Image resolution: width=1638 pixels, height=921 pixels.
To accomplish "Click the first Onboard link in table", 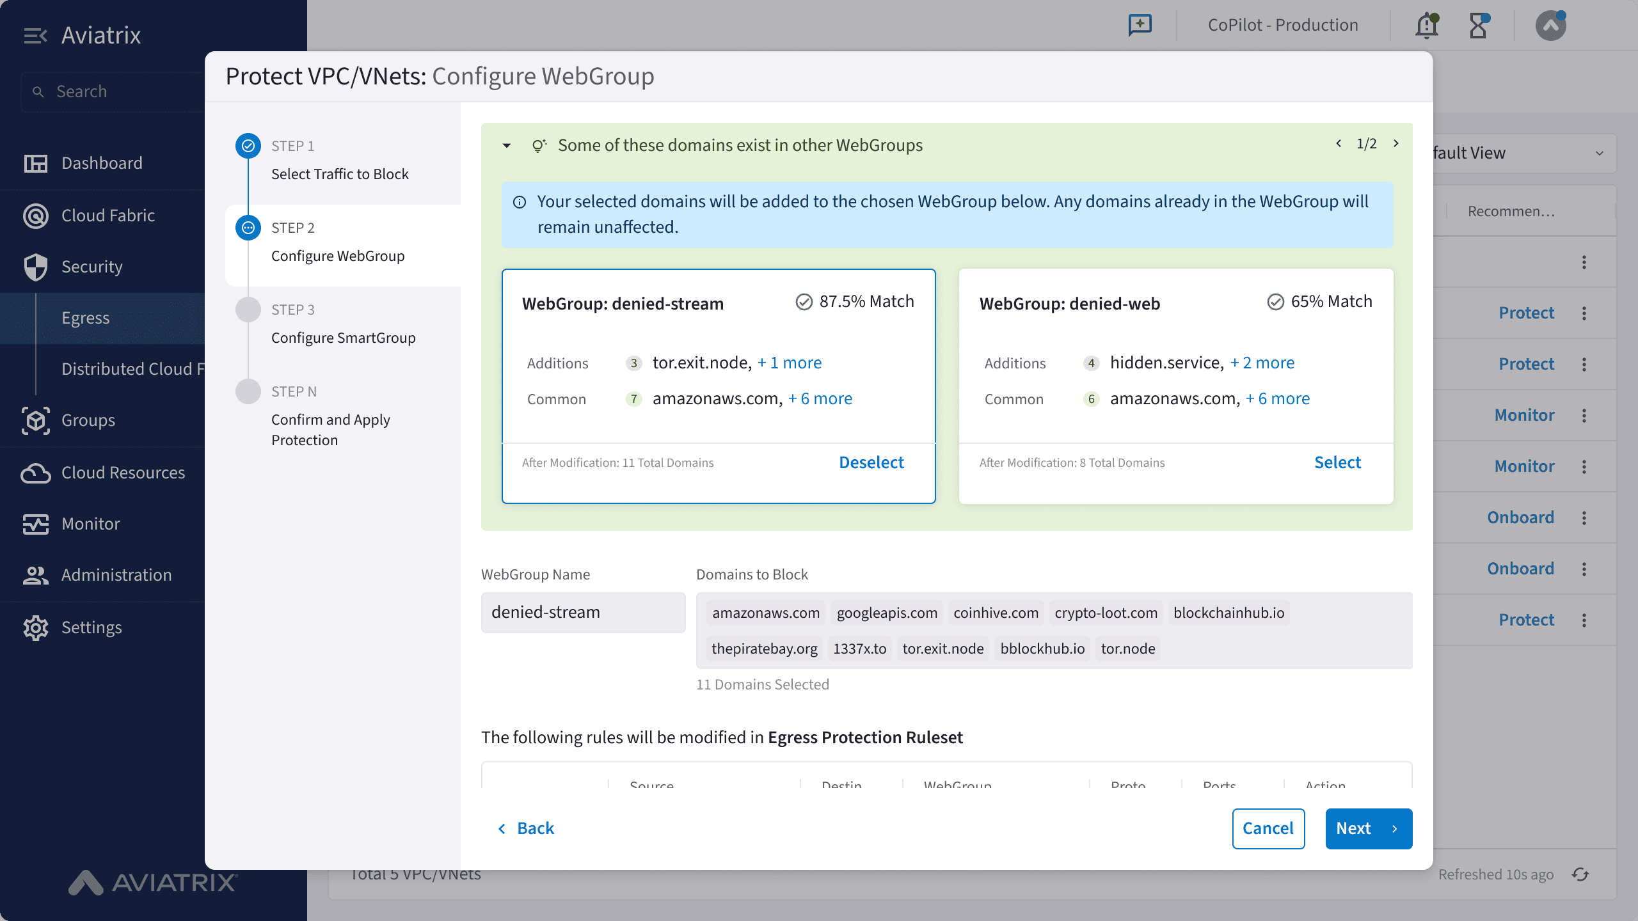I will pyautogui.click(x=1520, y=518).
